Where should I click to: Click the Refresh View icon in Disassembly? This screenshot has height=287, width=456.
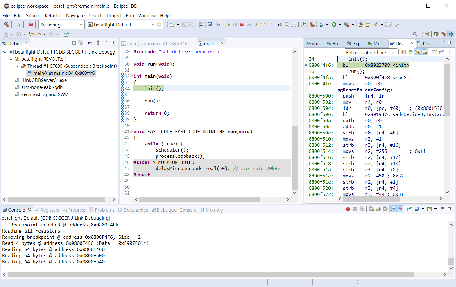point(403,52)
